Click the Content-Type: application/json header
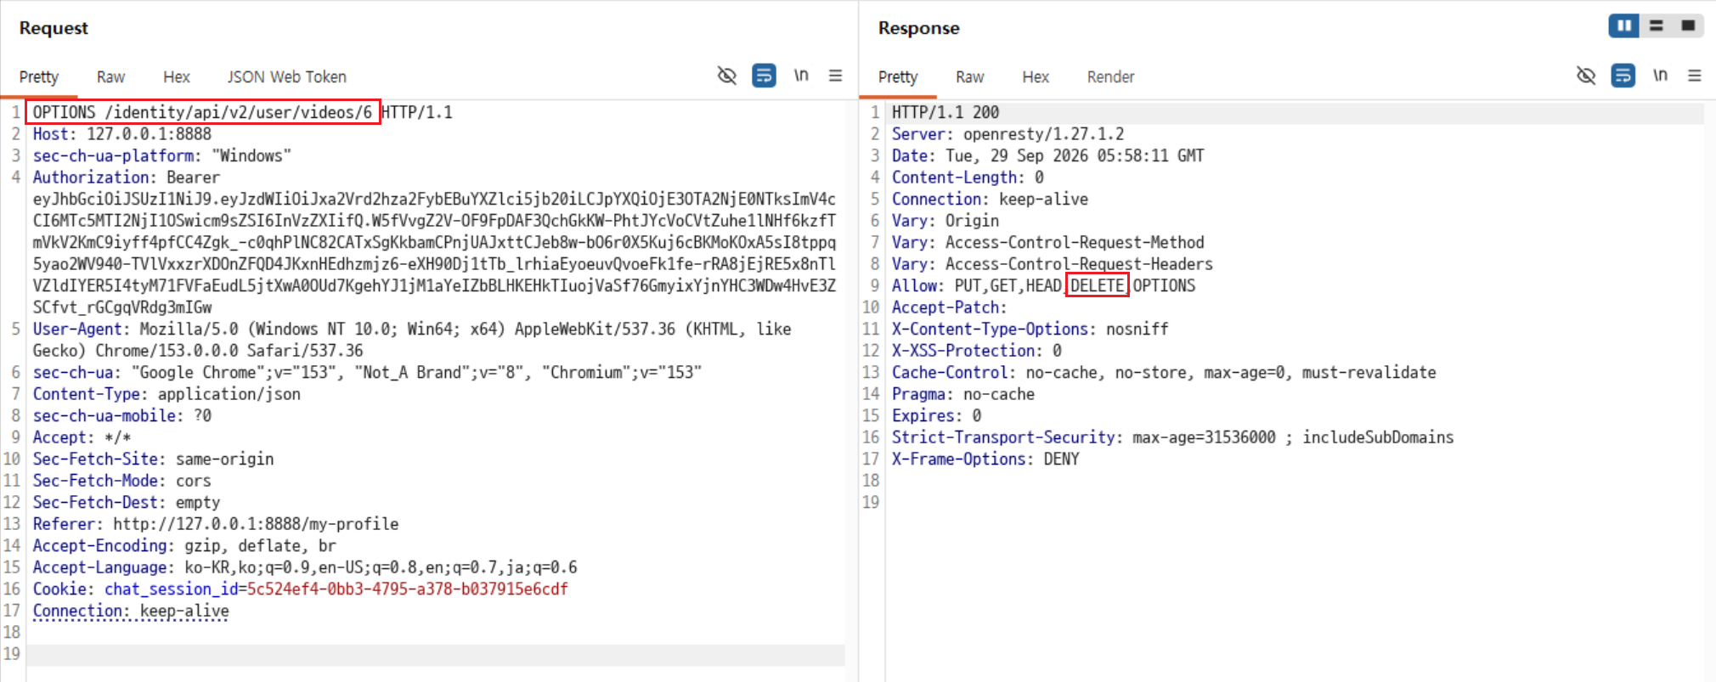The width and height of the screenshot is (1716, 682). (167, 394)
